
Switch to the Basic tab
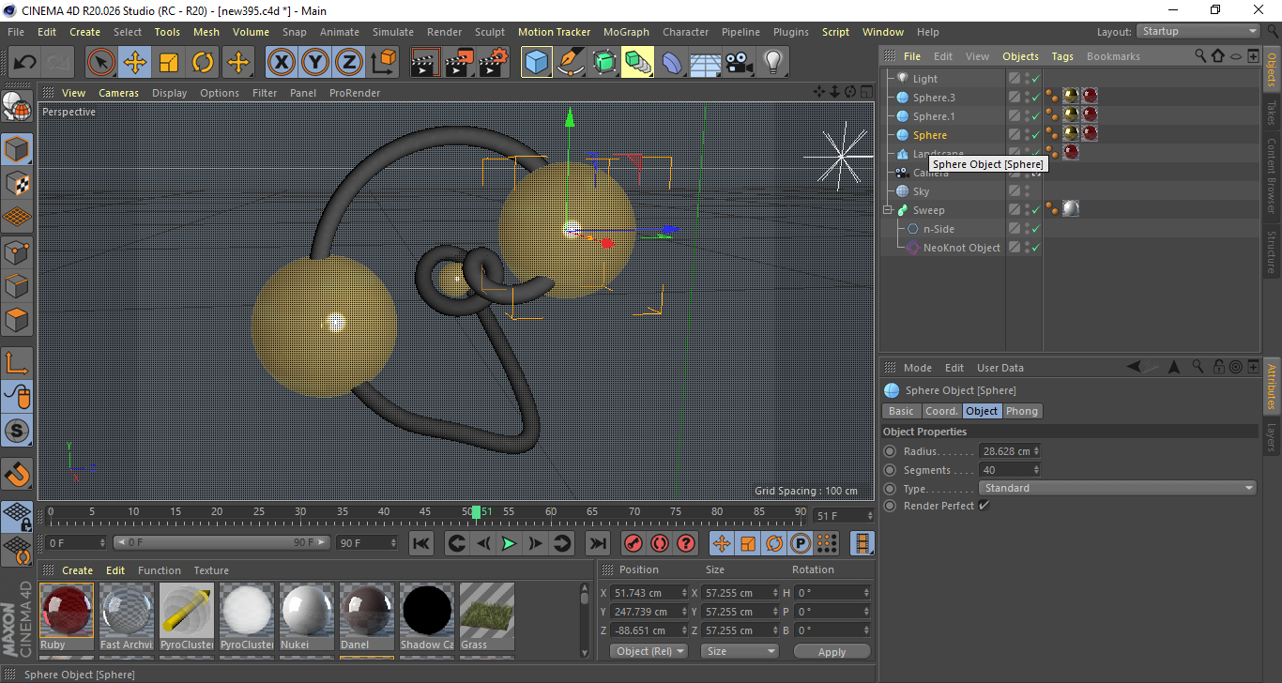click(901, 411)
